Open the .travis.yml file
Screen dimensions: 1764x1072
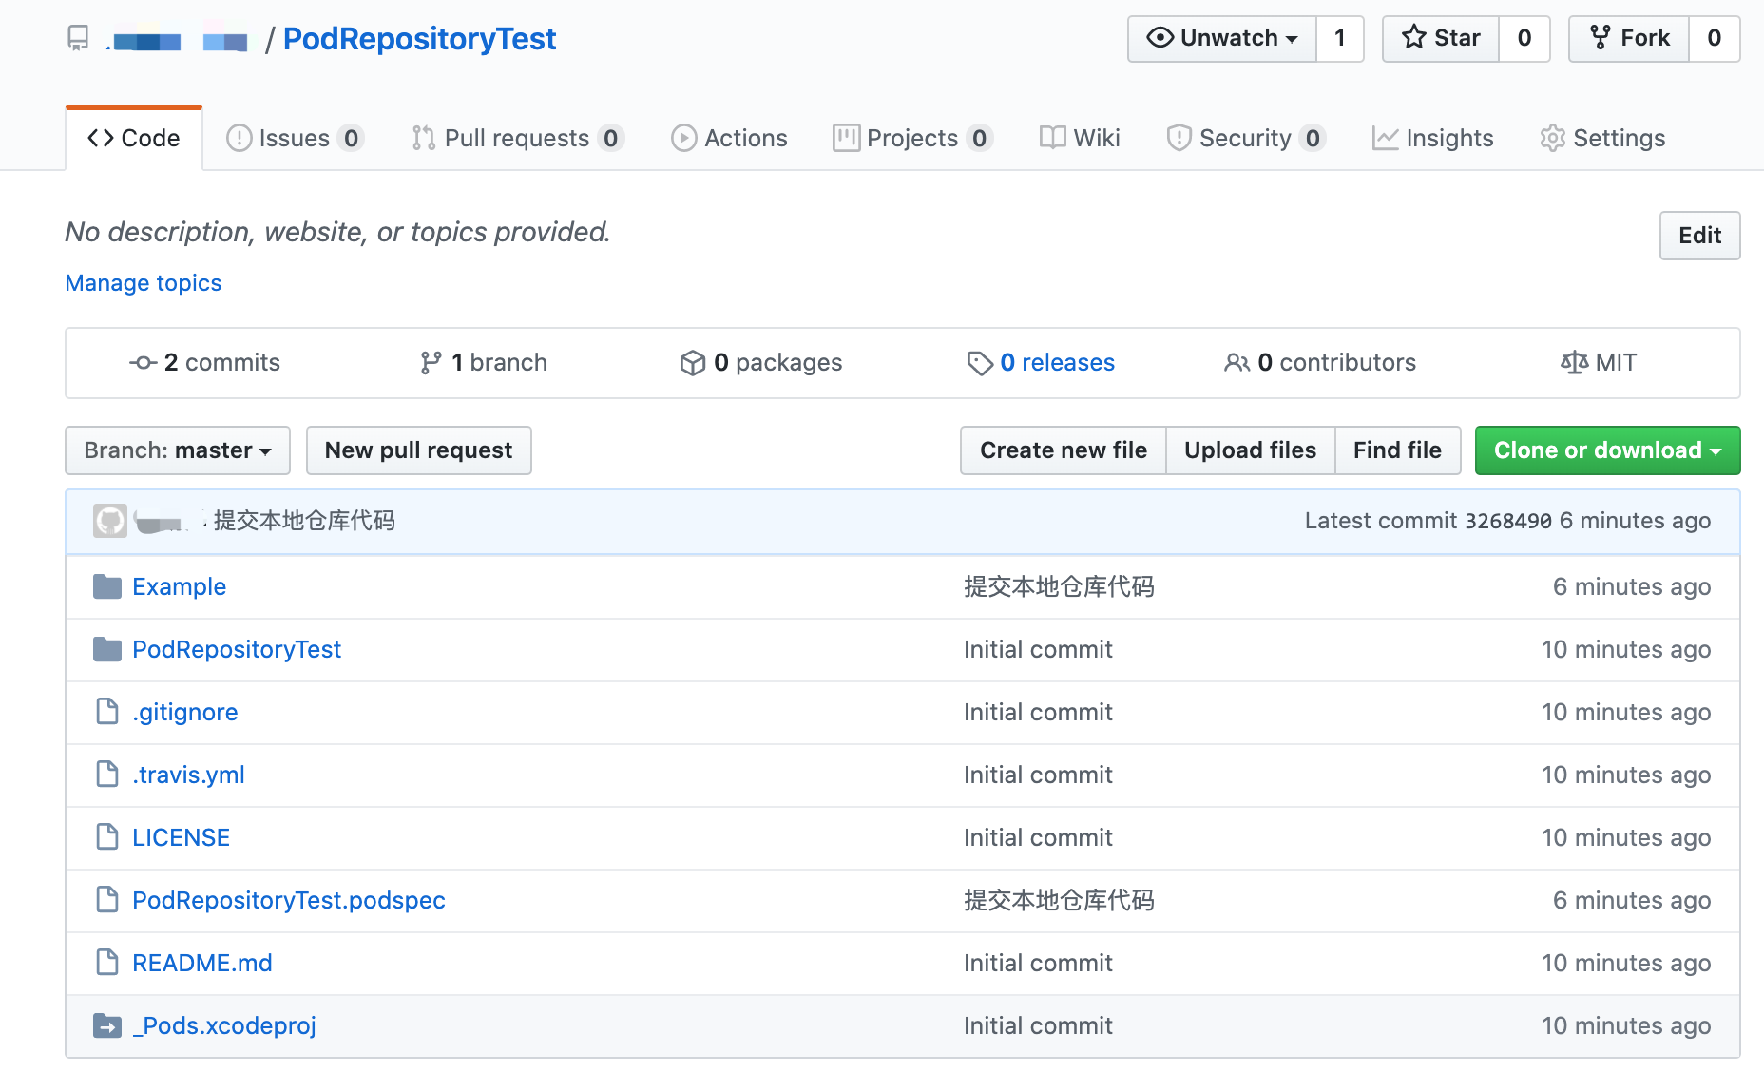click(x=188, y=775)
